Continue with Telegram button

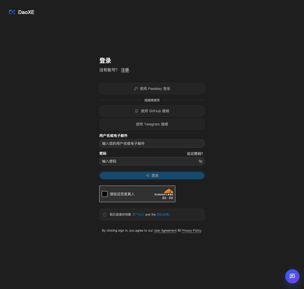[152, 124]
